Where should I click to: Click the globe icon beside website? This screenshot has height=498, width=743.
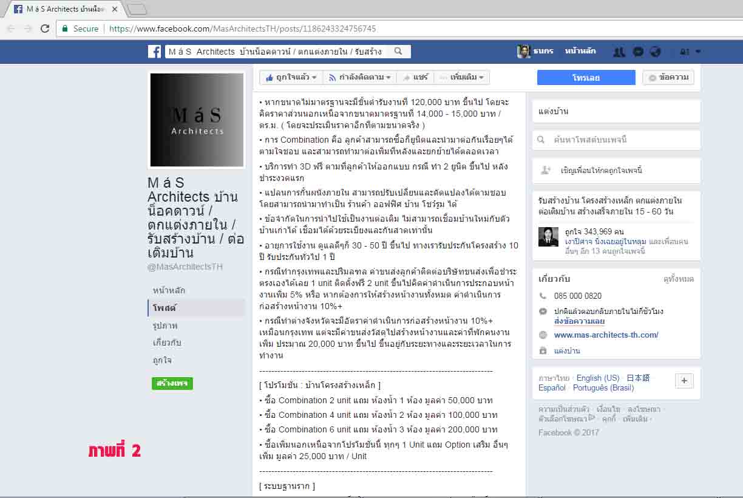[543, 335]
